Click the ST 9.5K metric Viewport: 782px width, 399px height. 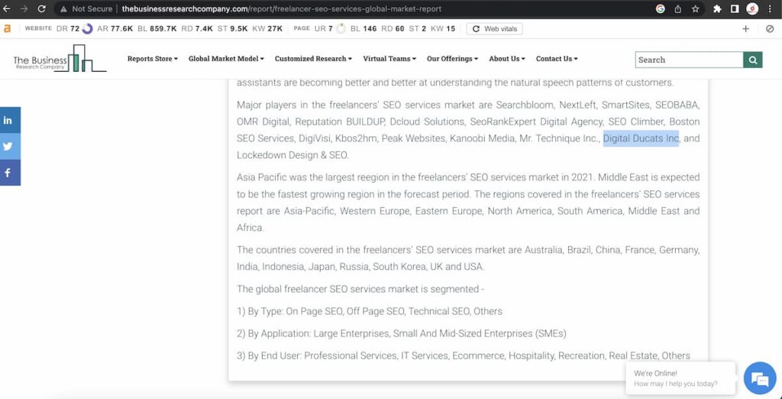point(232,28)
